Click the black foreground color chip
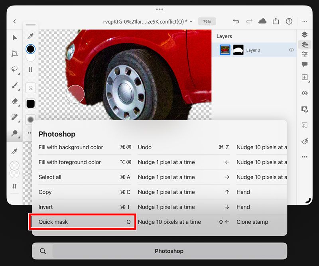This screenshot has height=266, width=319. [x=31, y=49]
